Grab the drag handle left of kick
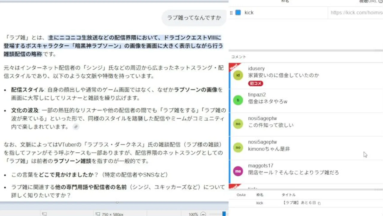The image size is (383, 216). click(x=231, y=13)
